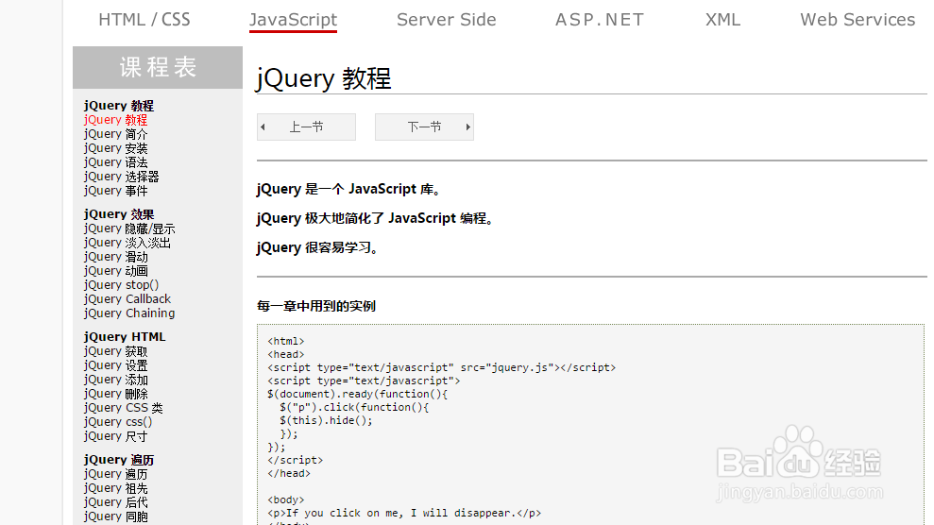Screen dimensions: 934x525
Task: Open non-bold jQuery 遍历 link
Action: pos(115,474)
